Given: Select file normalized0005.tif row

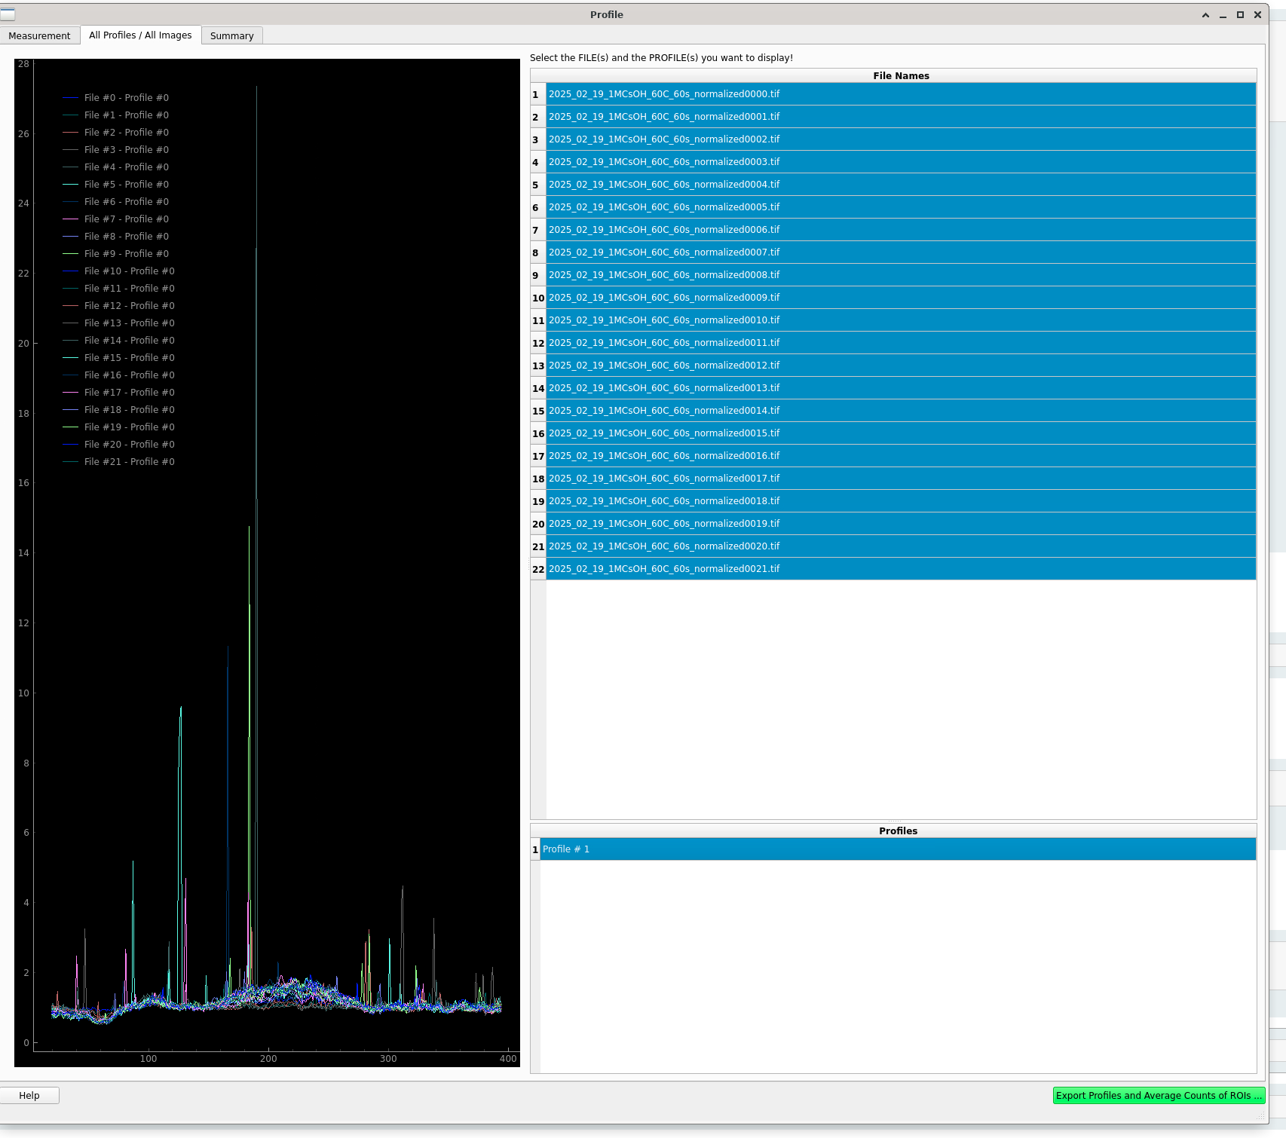Looking at the screenshot, I should coord(900,207).
